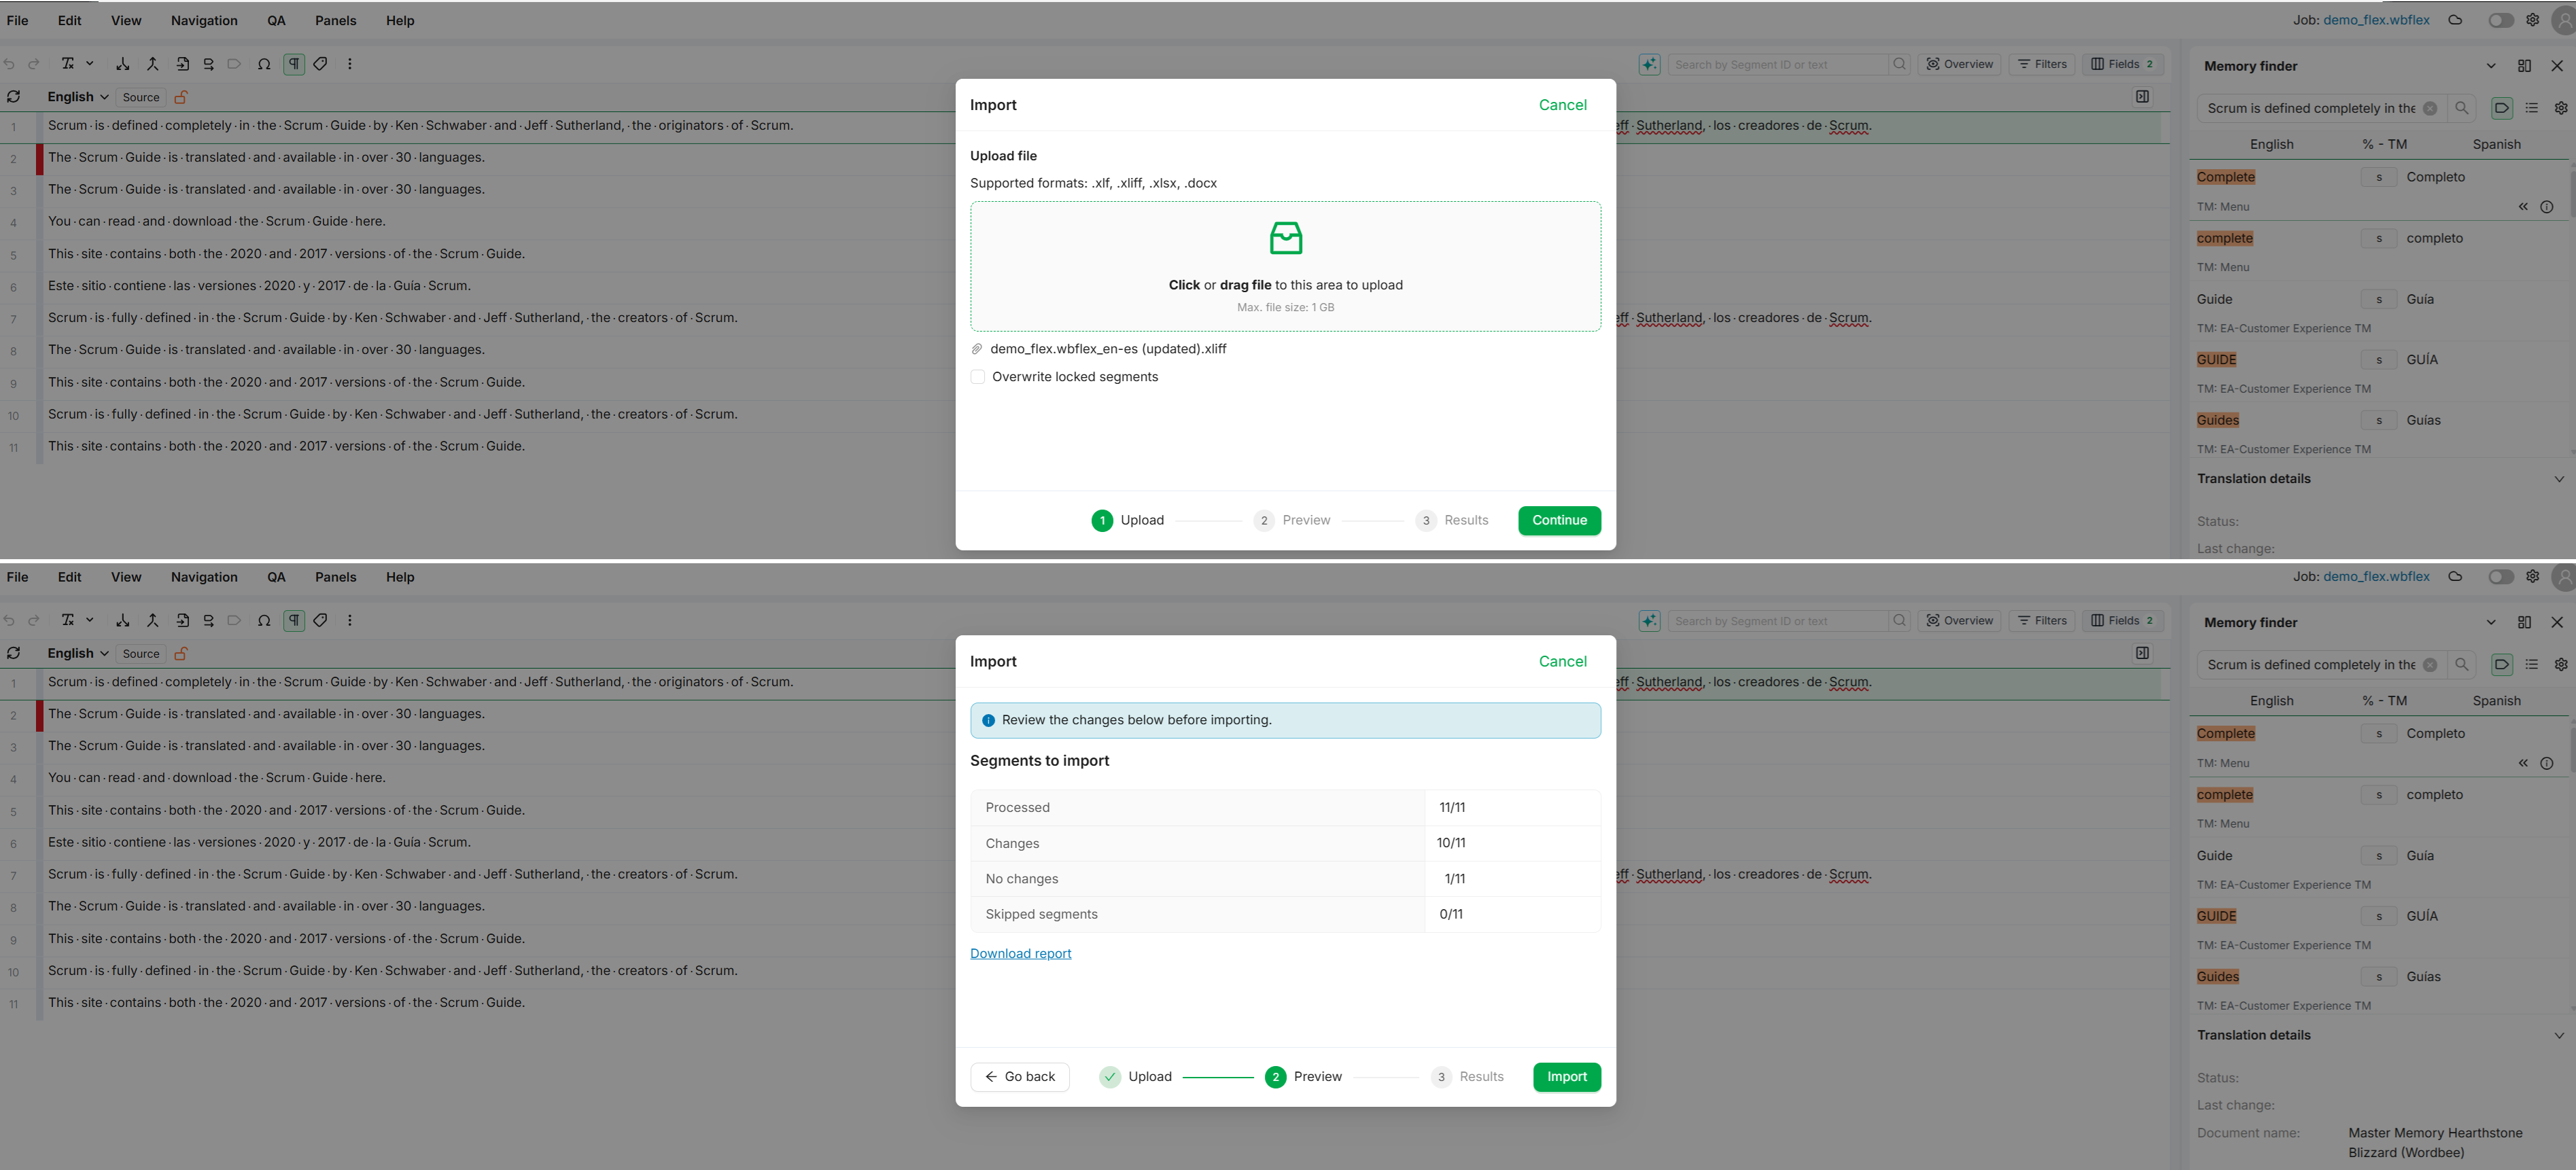Image resolution: width=2576 pixels, height=1170 pixels.
Task: Open QA menu in Preview-step window
Action: tap(276, 577)
